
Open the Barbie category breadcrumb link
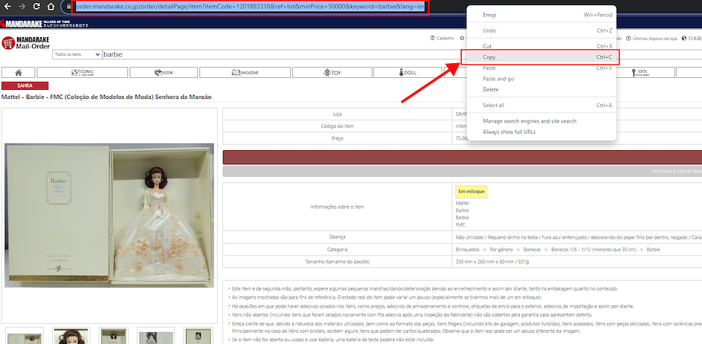click(x=653, y=250)
